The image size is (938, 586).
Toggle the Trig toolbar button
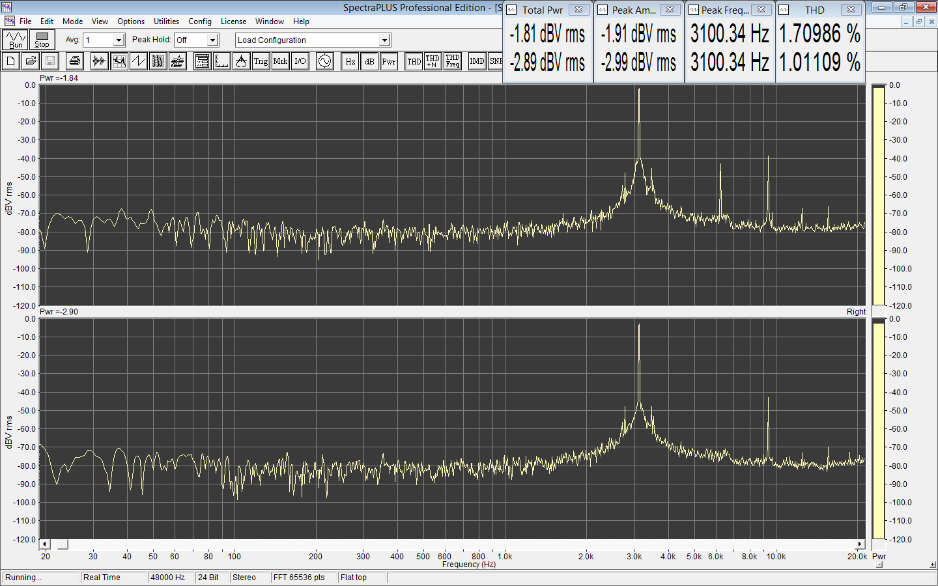pyautogui.click(x=261, y=61)
